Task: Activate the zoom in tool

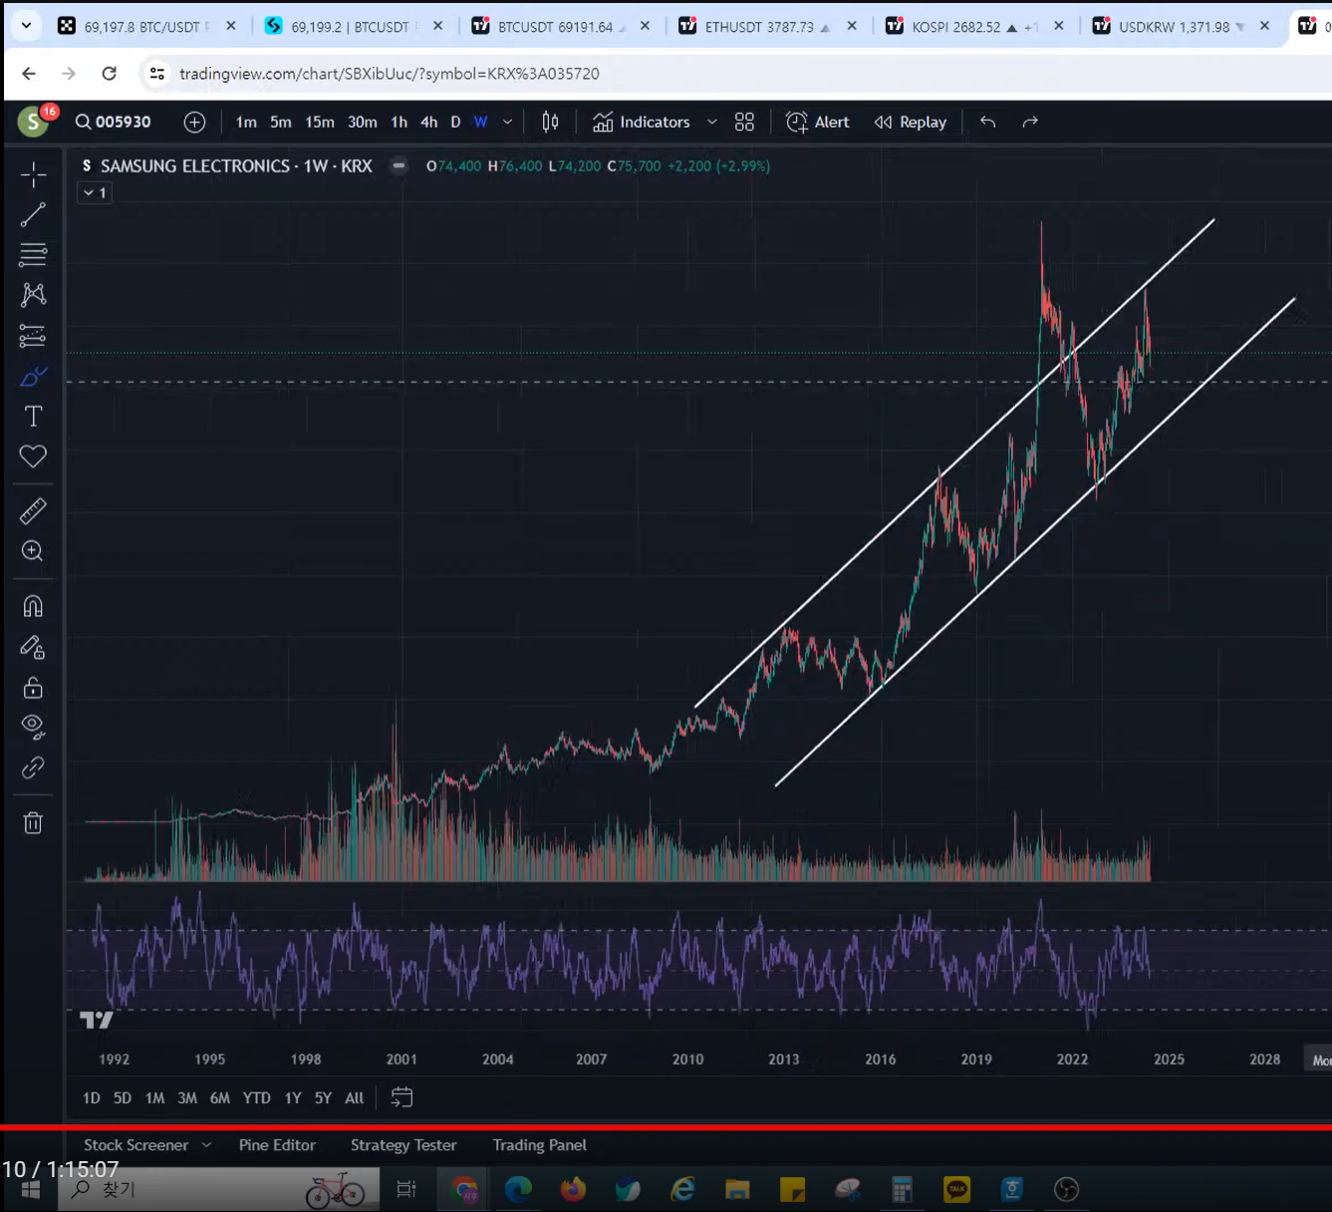Action: coord(33,551)
